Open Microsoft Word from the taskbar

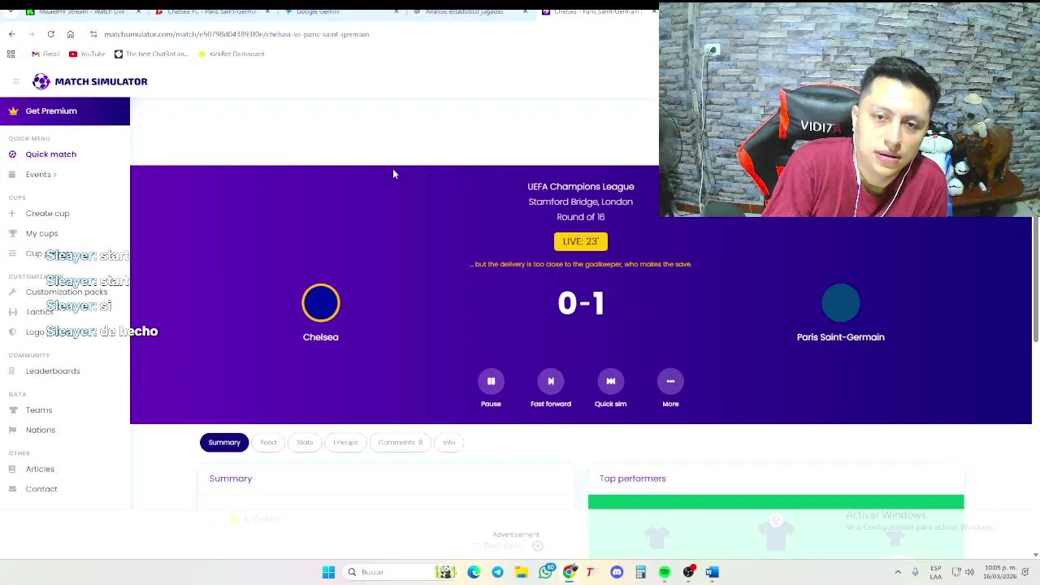712,572
